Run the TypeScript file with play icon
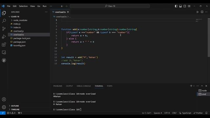The height and width of the screenshot is (118, 210). [198, 12]
